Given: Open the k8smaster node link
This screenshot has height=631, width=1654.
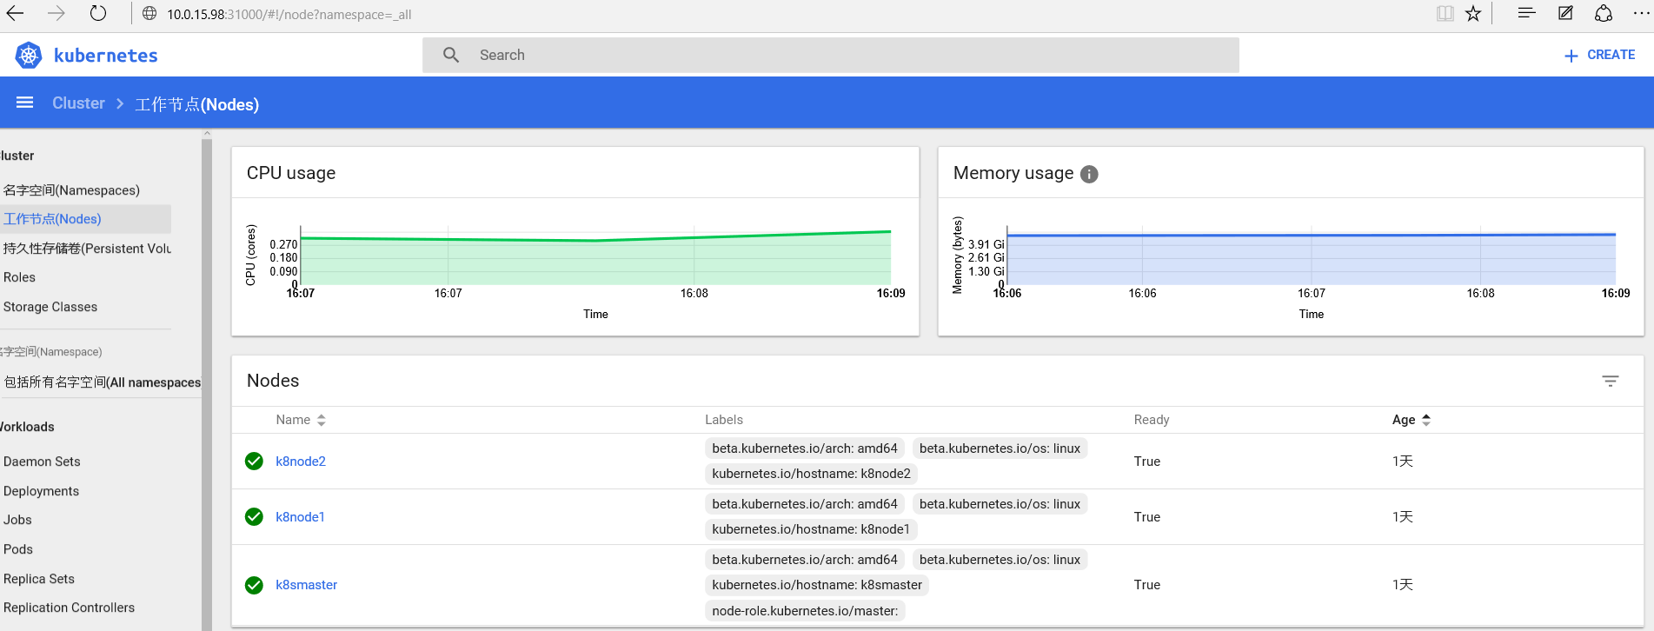Looking at the screenshot, I should [x=307, y=585].
